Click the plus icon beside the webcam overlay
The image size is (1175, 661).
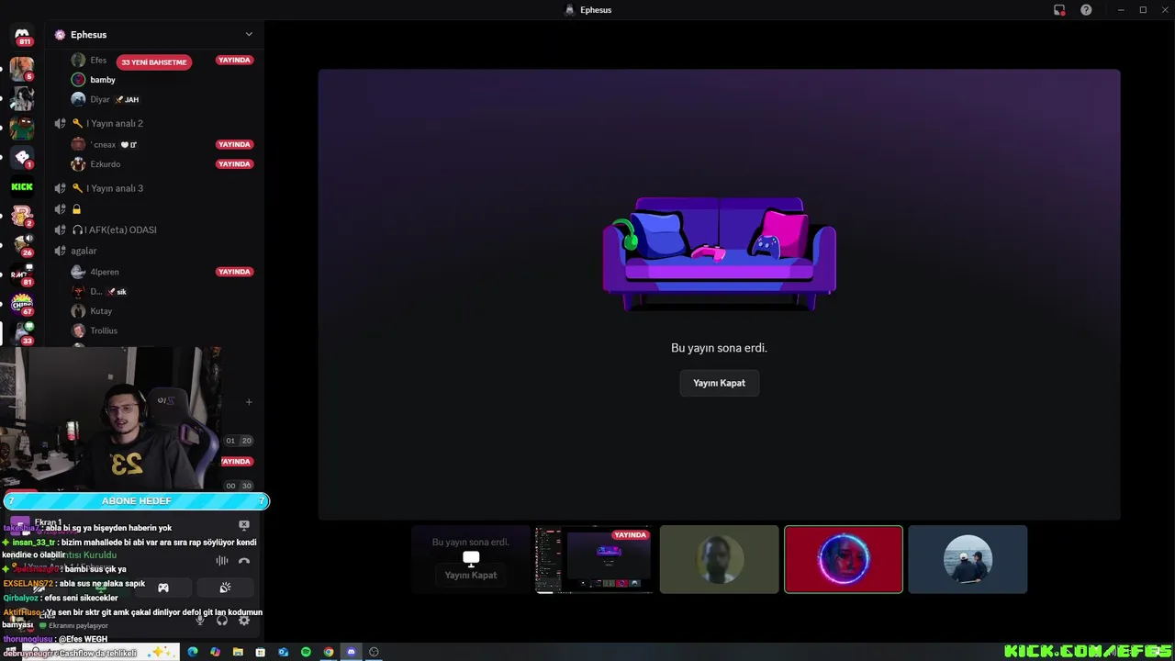click(x=249, y=402)
